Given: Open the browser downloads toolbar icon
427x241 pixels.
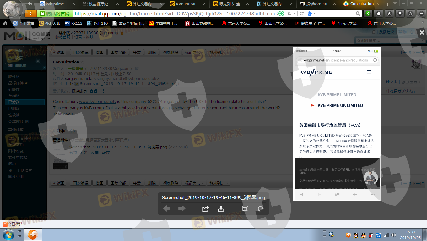Looking at the screenshot, I should 400,13.
